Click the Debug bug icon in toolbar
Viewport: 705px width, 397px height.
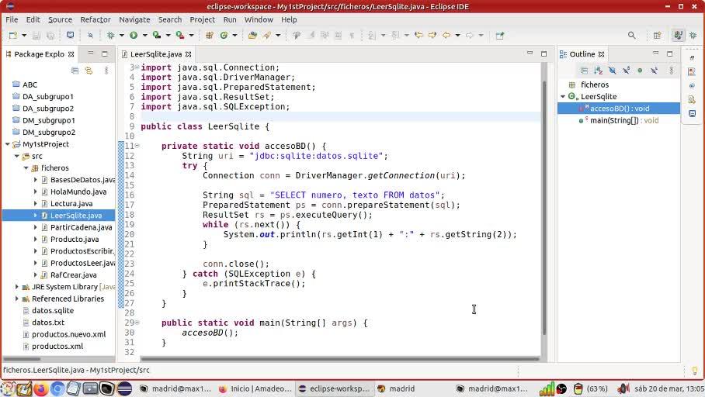pyautogui.click(x=110, y=35)
